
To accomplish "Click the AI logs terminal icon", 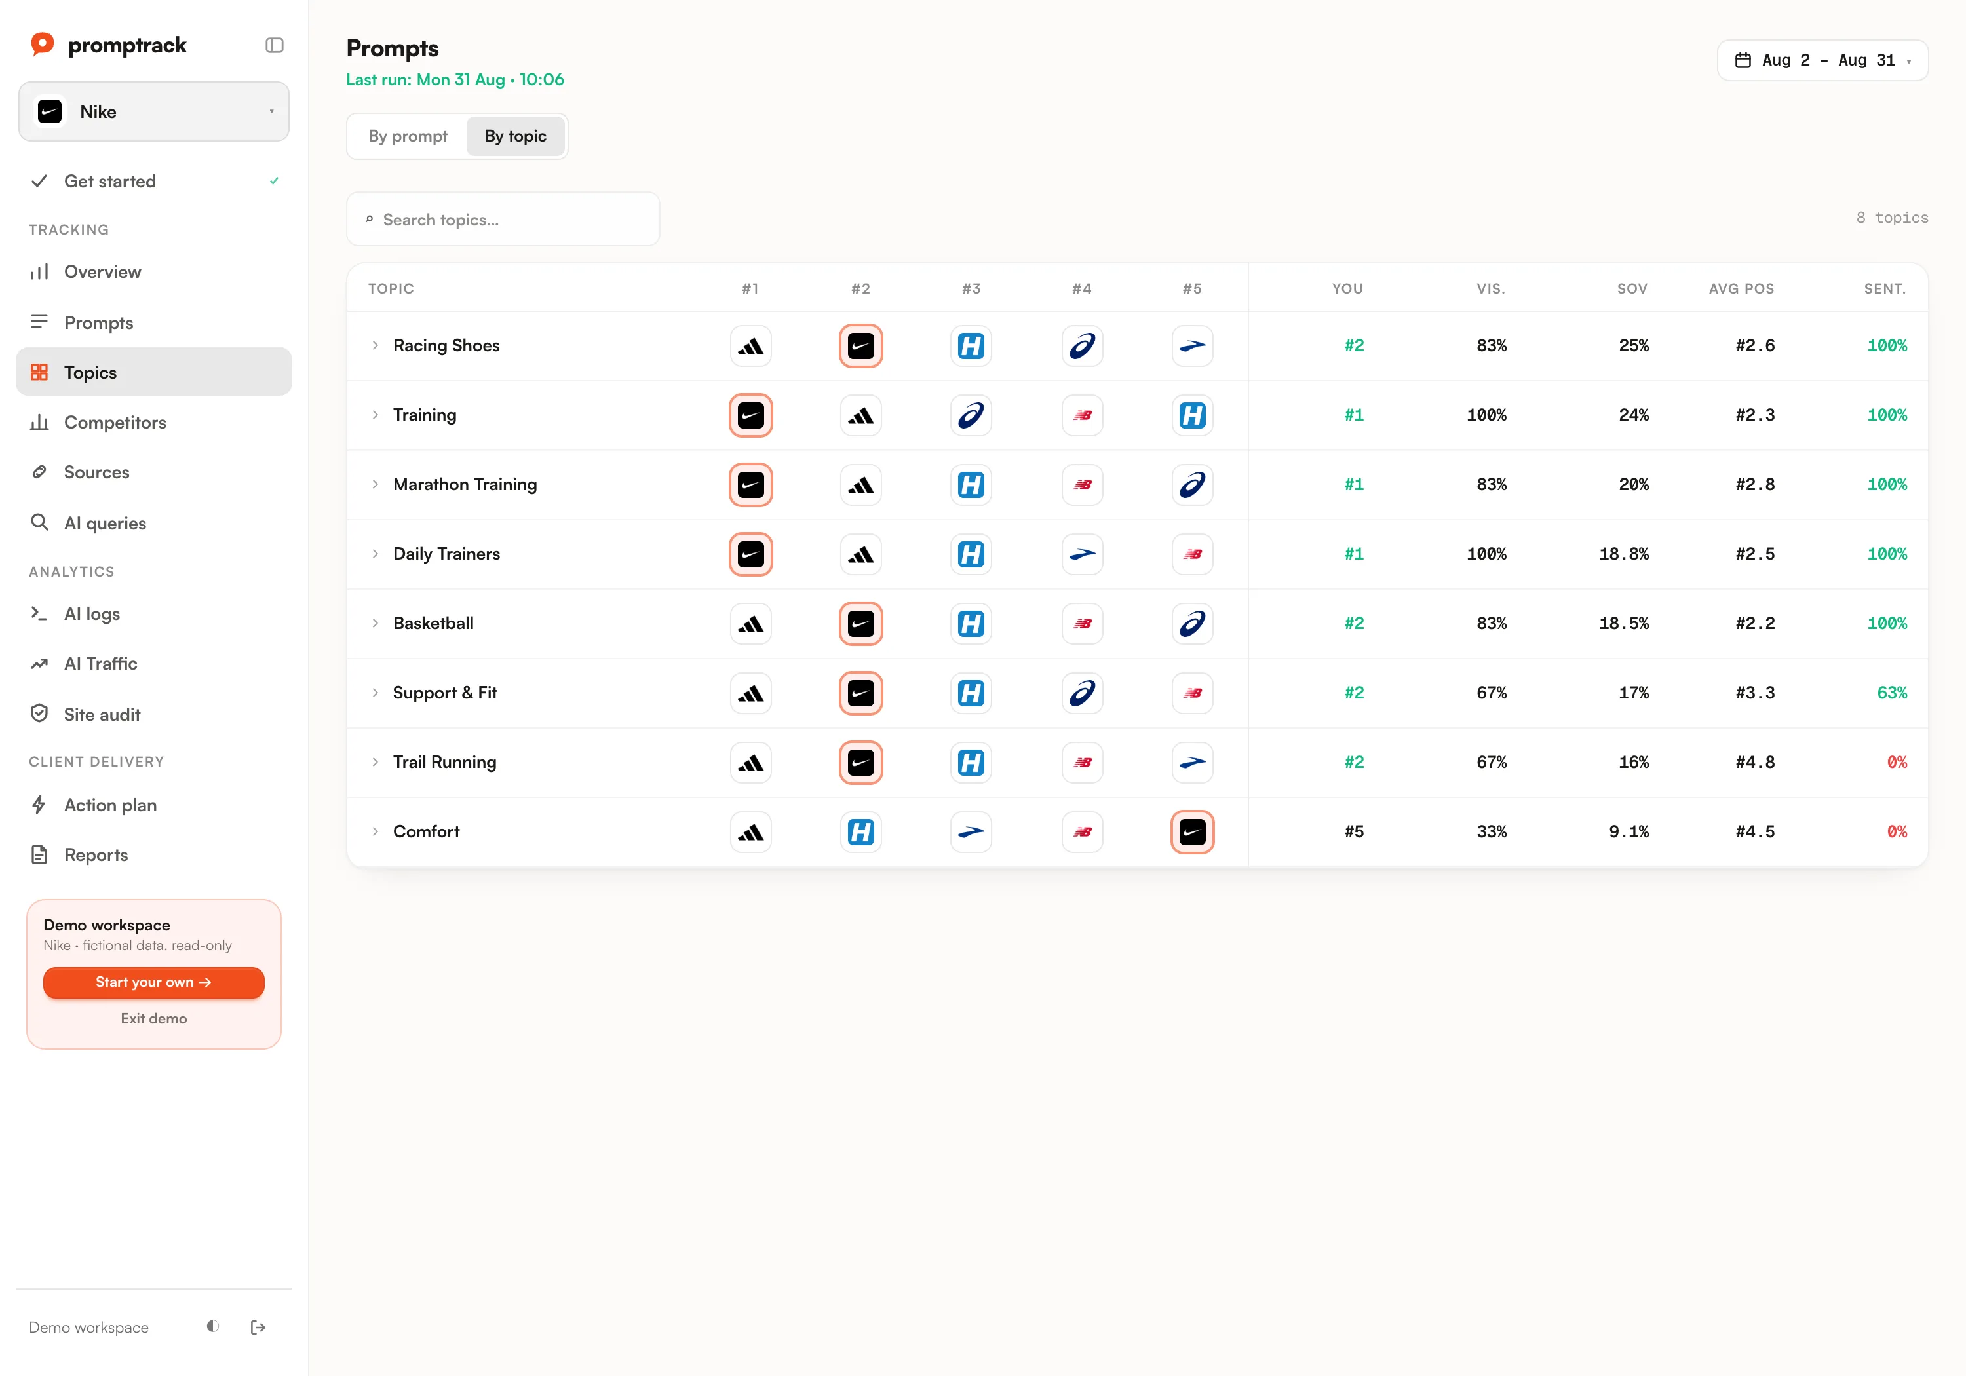I will click(39, 613).
